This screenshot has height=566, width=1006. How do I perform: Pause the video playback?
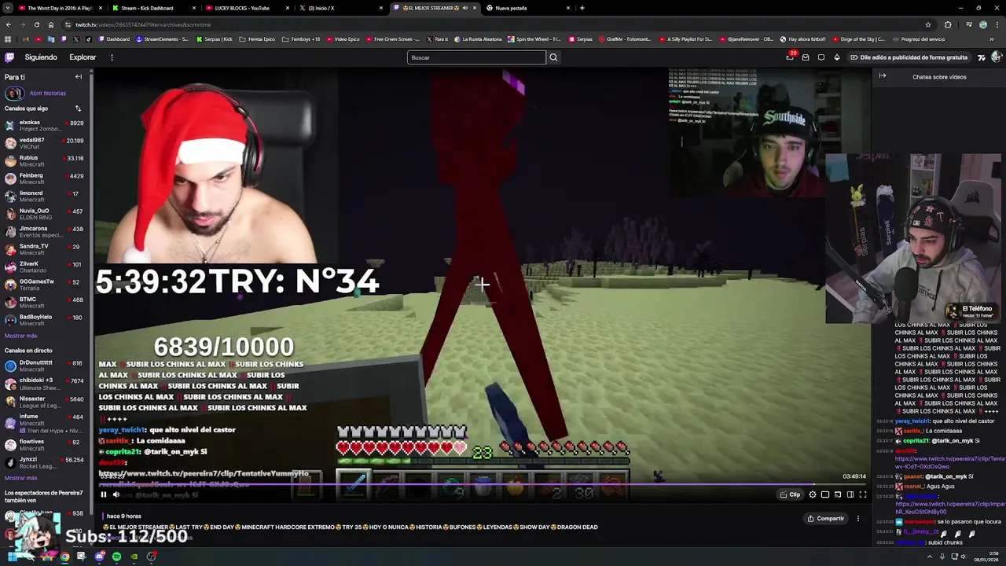click(103, 494)
